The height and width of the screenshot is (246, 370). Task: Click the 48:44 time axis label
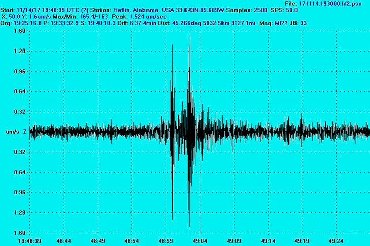click(x=64, y=241)
